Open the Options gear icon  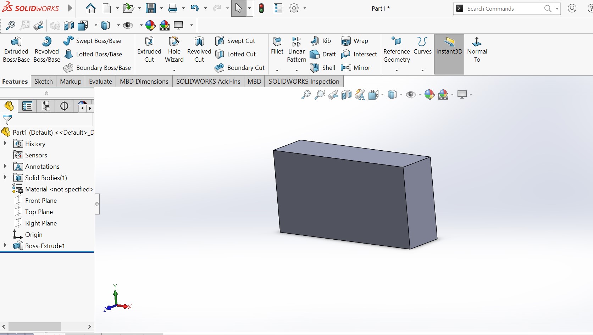pyautogui.click(x=294, y=9)
